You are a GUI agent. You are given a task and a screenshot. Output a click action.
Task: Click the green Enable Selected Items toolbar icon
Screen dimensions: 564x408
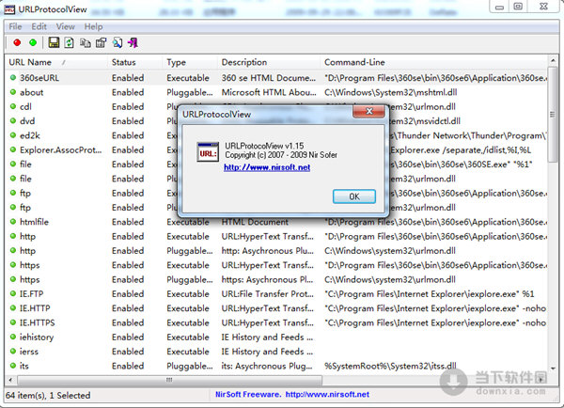click(x=33, y=43)
